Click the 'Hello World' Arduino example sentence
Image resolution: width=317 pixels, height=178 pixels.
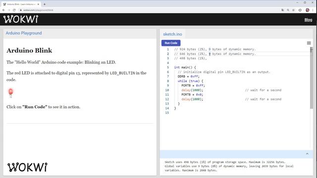61,62
